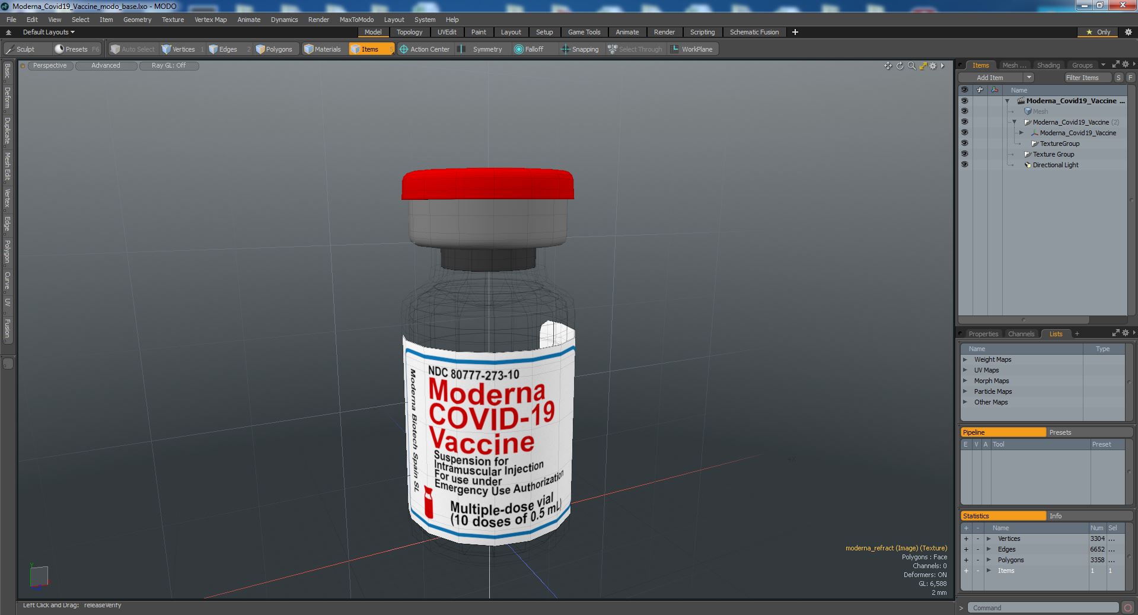Screen dimensions: 1138x615
Task: Switch to the Shading tab
Action: point(1048,65)
